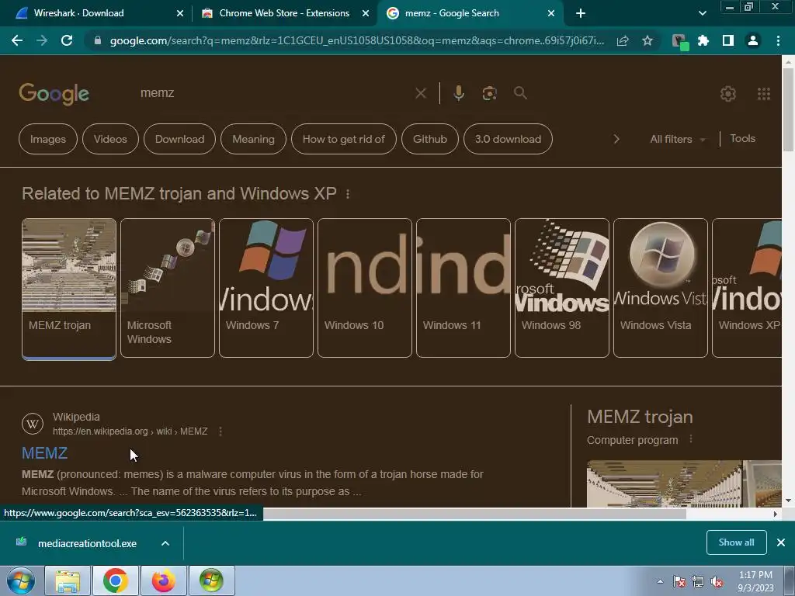Go back to the previous page

point(17,40)
